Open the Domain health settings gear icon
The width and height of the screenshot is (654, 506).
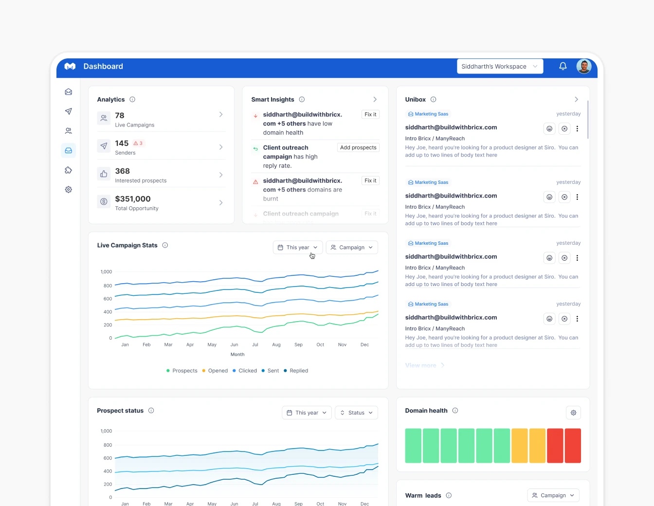click(573, 412)
